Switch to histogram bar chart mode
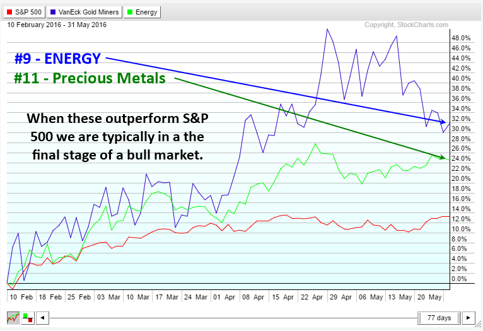Image resolution: width=483 pixels, height=331 pixels. [x=28, y=317]
